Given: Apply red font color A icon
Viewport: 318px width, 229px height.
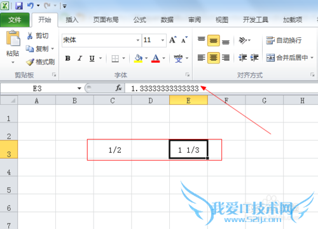Looking at the screenshot, I should tap(155, 58).
